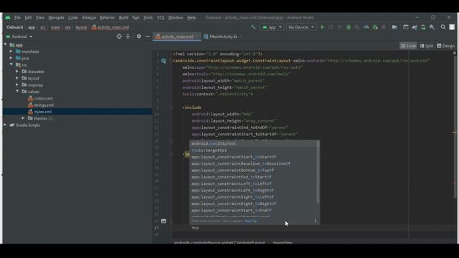Click the image gutter icon on line 26

click(x=164, y=221)
